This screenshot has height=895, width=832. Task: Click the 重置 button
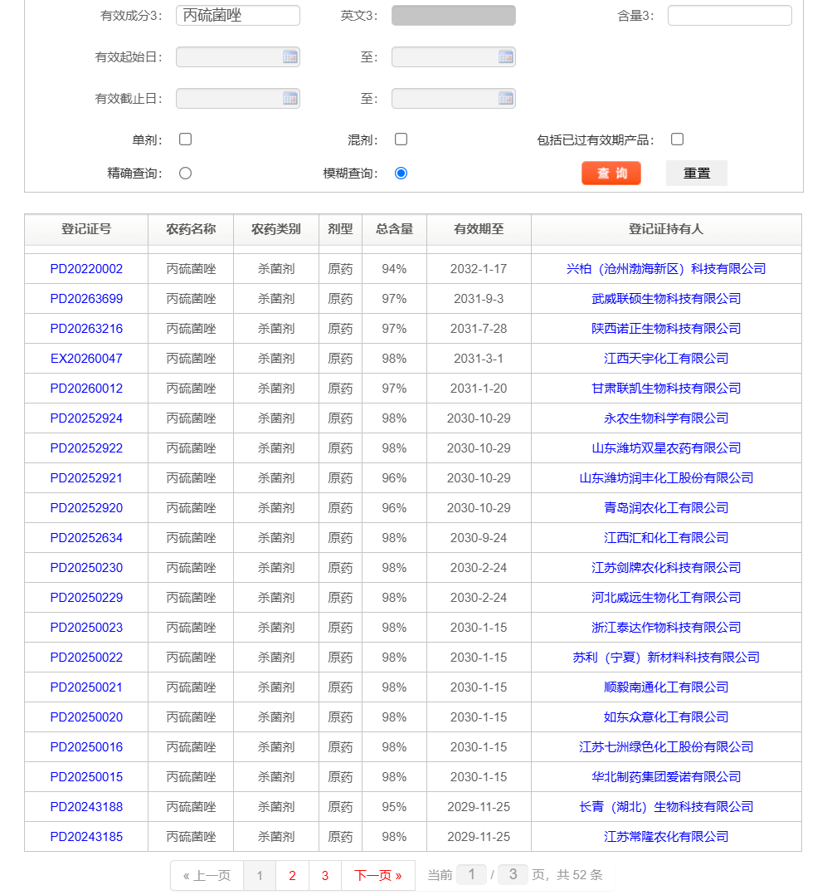[696, 173]
